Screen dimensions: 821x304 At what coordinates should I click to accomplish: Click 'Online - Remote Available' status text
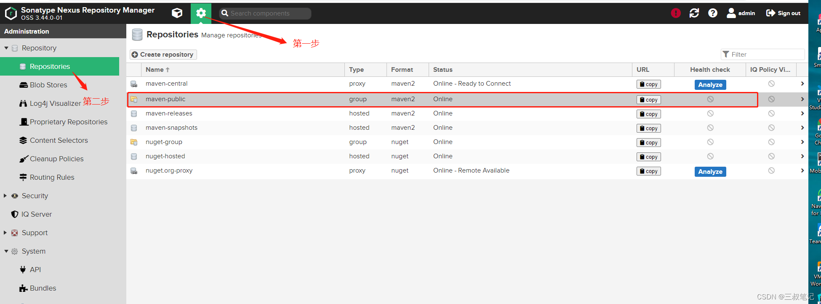(471, 170)
